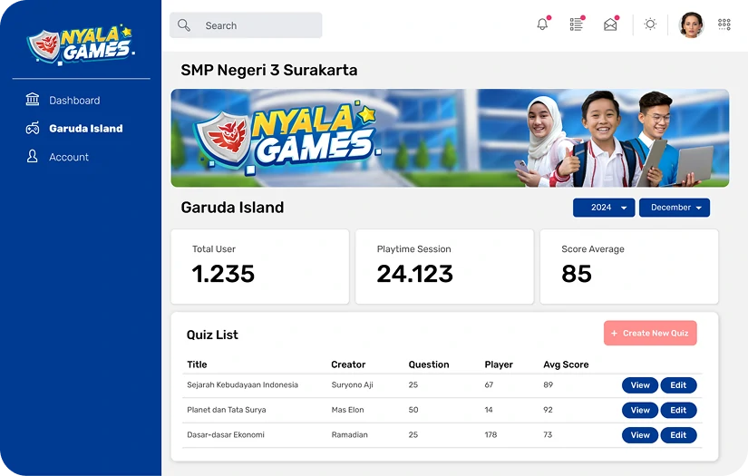Image resolution: width=748 pixels, height=476 pixels.
Task: Click the Garuda Island gamepad icon
Action: tap(33, 129)
